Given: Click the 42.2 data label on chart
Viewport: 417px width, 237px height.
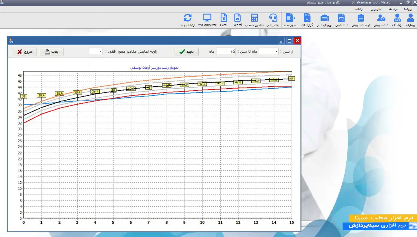Looking at the screenshot, I should (x=202, y=84).
